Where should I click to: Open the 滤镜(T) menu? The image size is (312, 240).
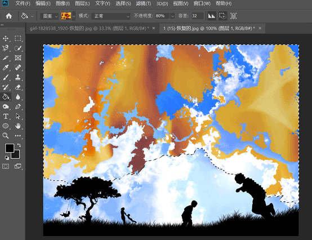pyautogui.click(x=144, y=3)
